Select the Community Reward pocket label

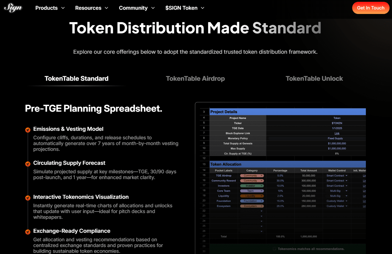[x=224, y=181]
